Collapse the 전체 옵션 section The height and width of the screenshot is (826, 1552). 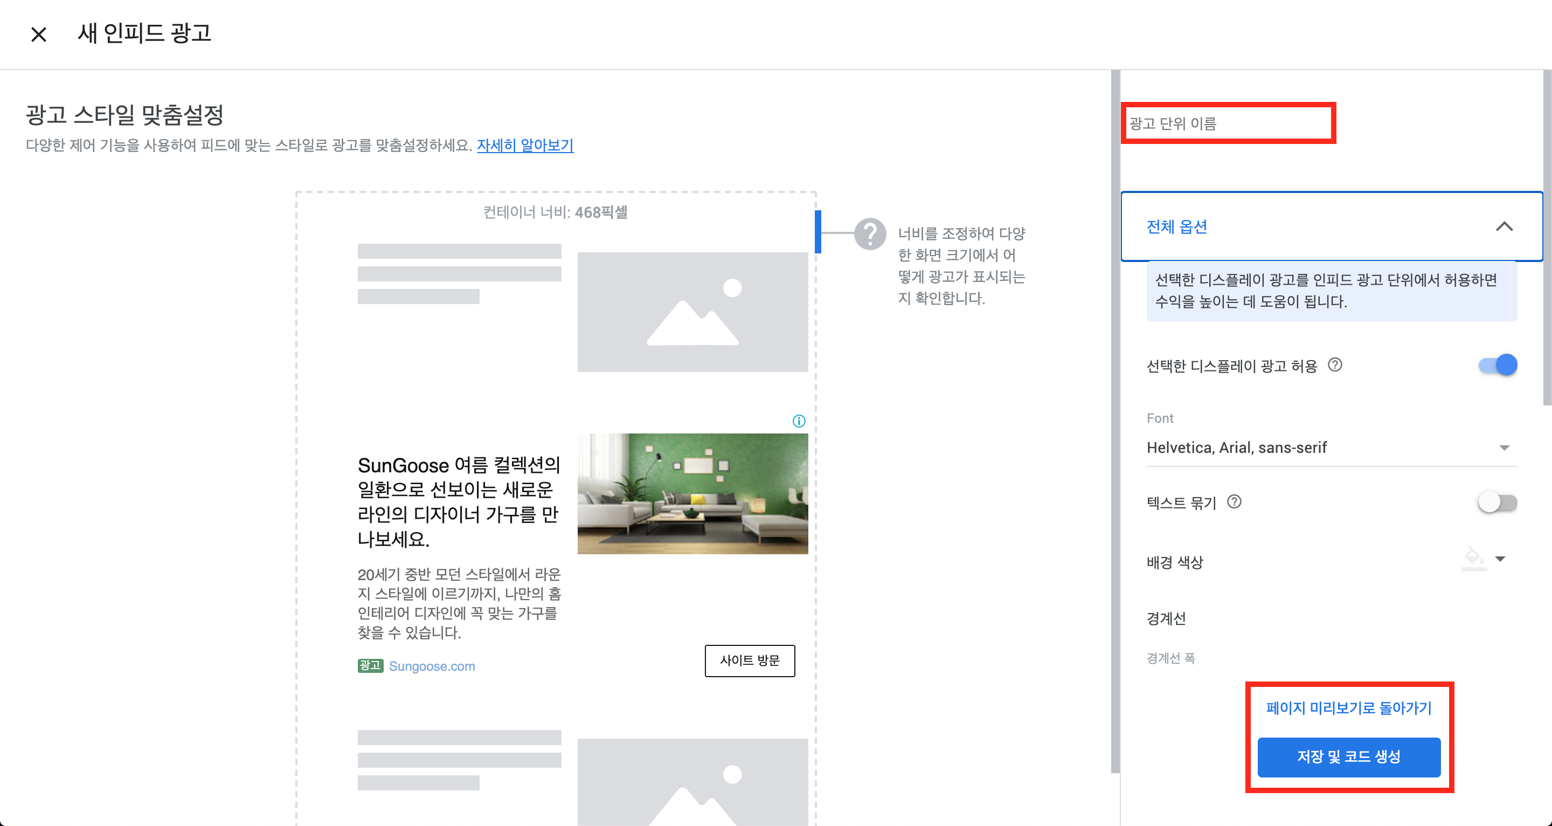coord(1331,226)
